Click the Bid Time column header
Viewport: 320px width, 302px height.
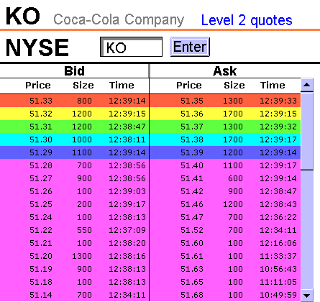[122, 86]
